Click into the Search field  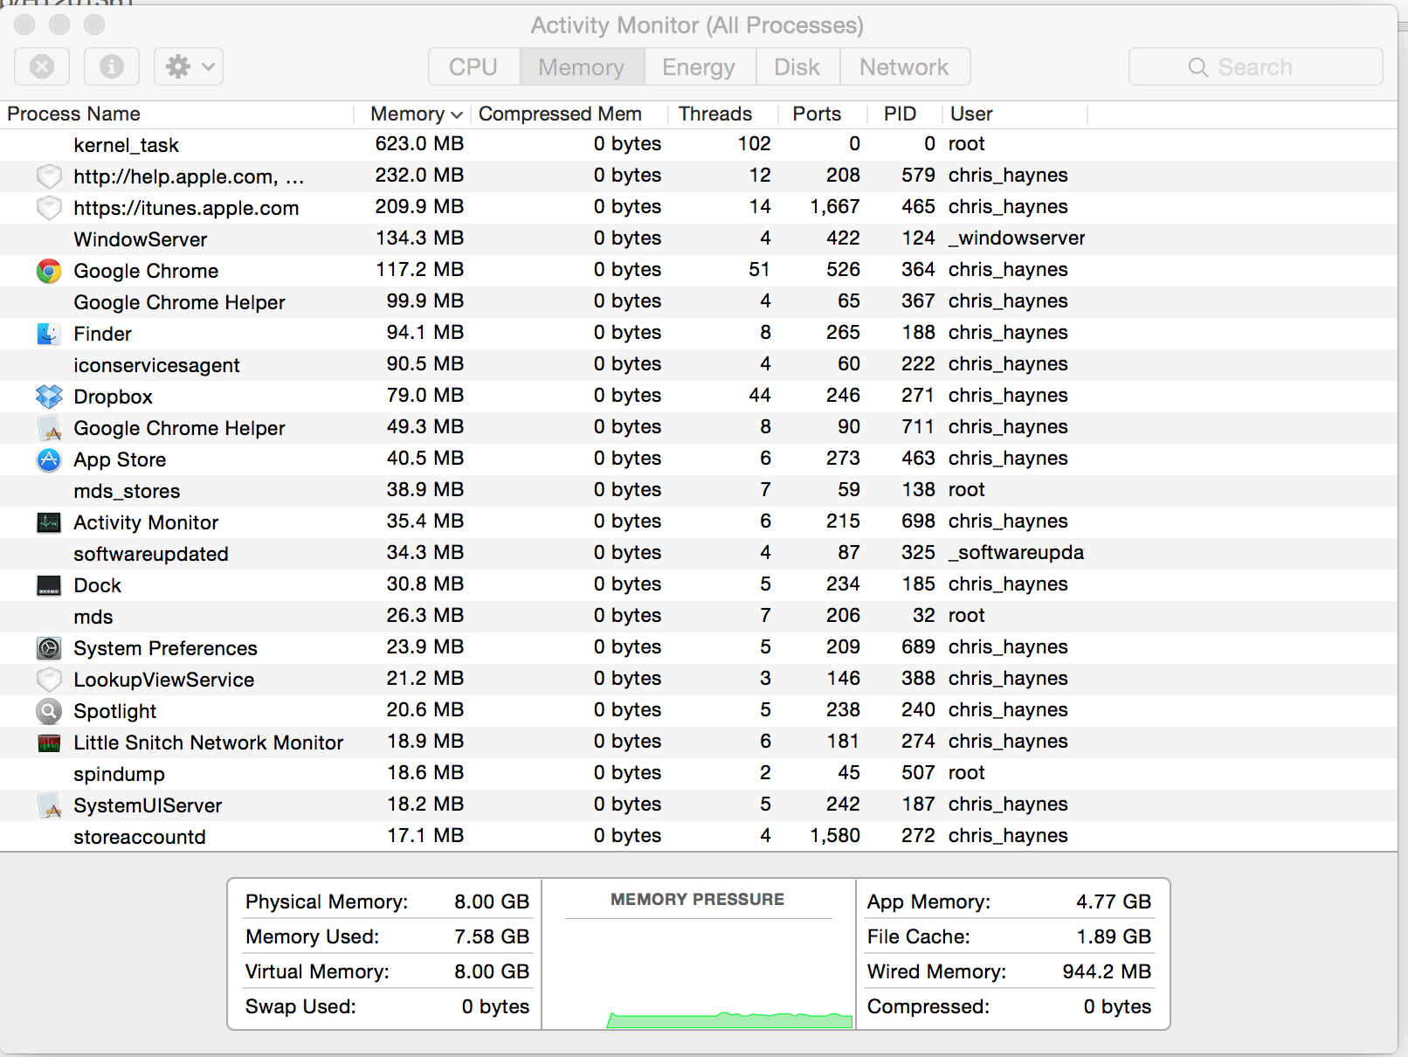pyautogui.click(x=1255, y=66)
